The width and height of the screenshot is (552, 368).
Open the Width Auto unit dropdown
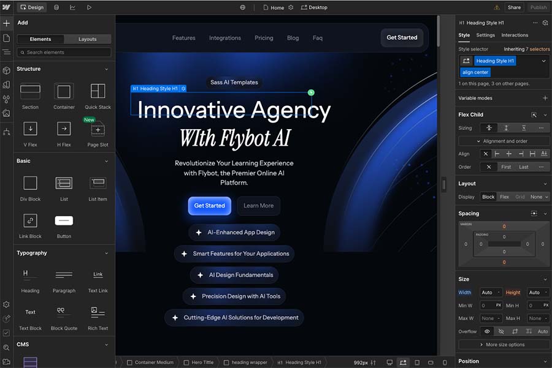499,293
